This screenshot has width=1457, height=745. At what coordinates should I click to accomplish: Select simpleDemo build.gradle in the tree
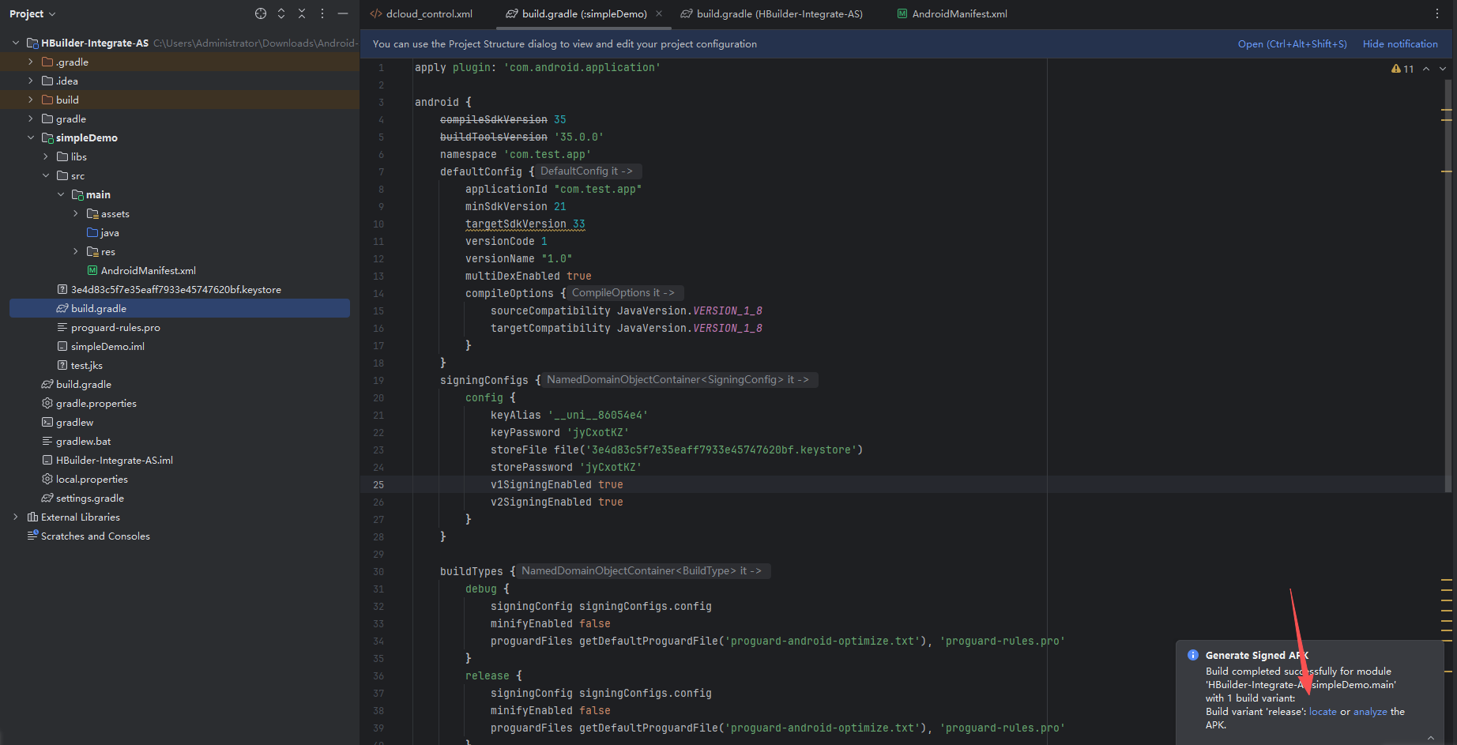pos(179,308)
